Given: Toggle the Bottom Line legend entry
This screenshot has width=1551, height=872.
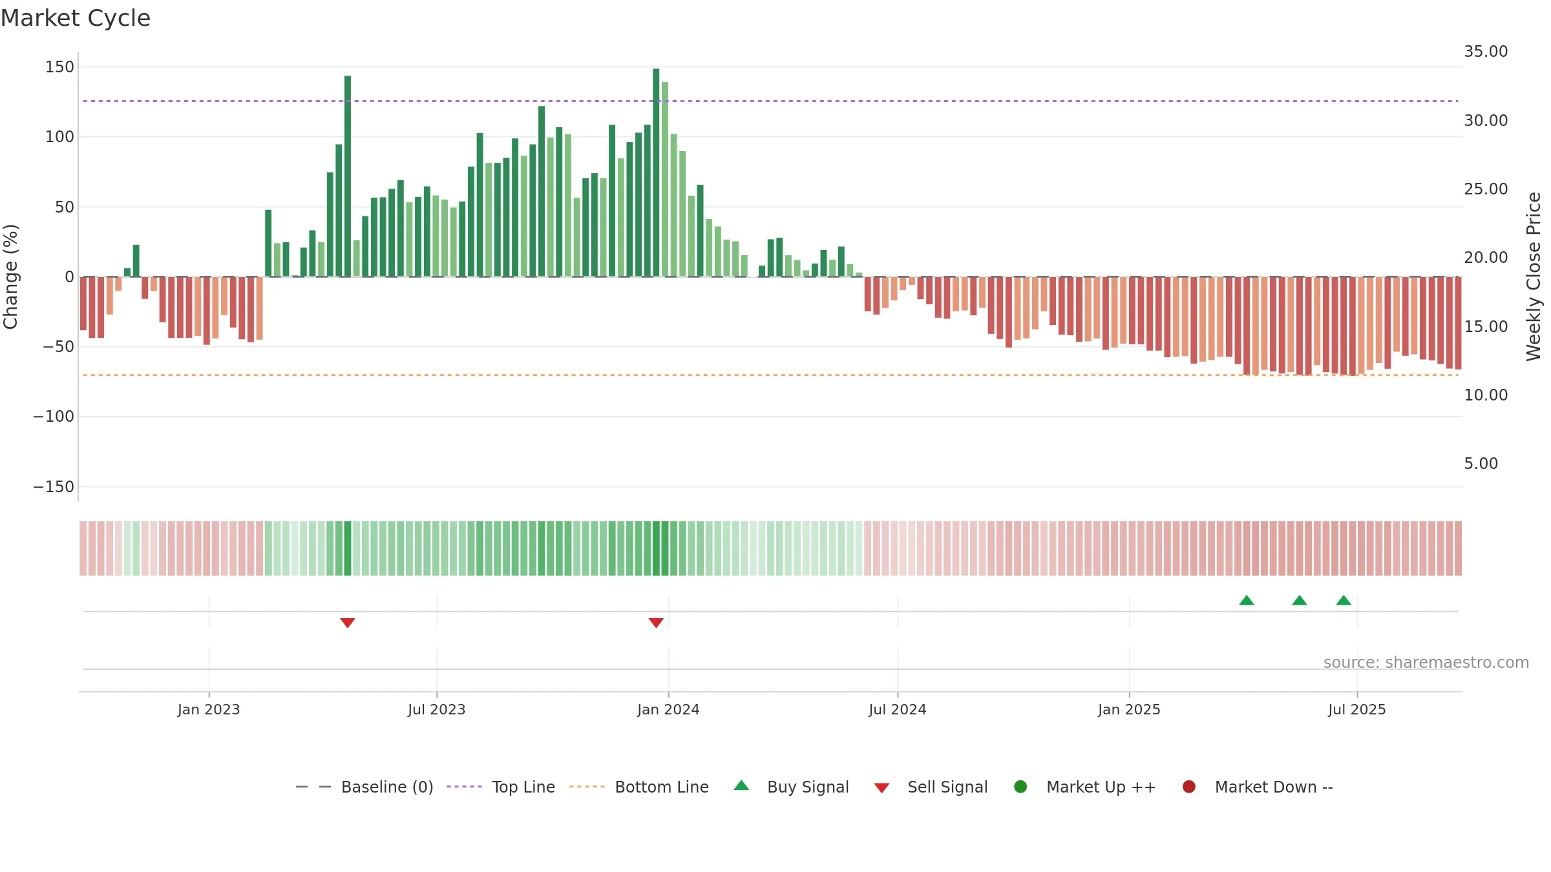Looking at the screenshot, I should click(639, 787).
